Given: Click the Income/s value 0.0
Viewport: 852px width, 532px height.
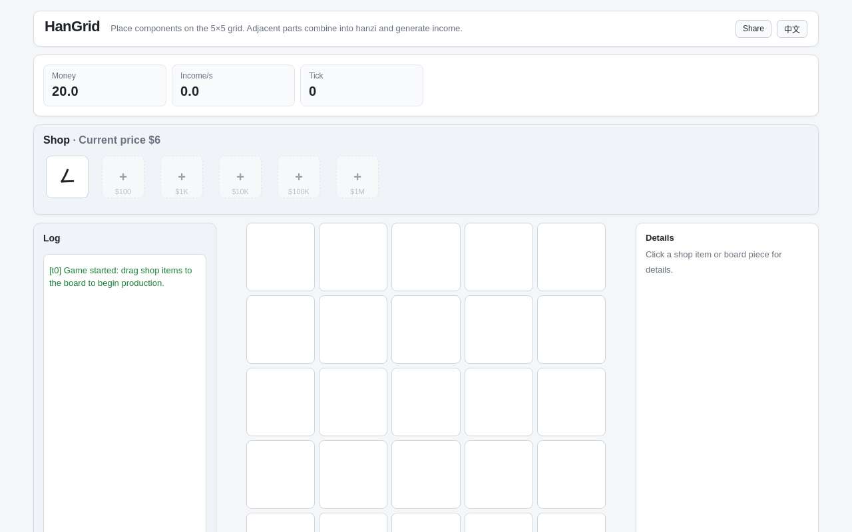Looking at the screenshot, I should pos(190,91).
